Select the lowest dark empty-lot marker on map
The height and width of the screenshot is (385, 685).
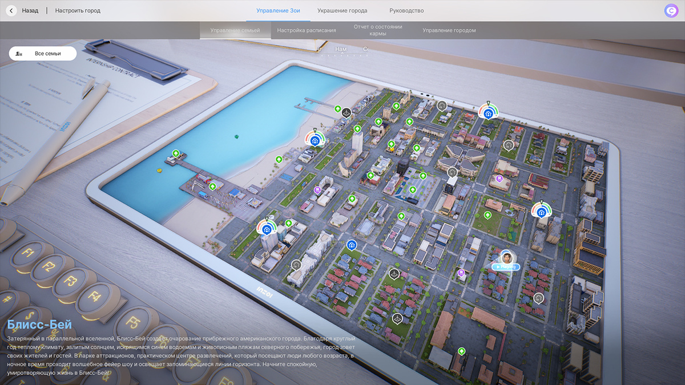coord(397,318)
